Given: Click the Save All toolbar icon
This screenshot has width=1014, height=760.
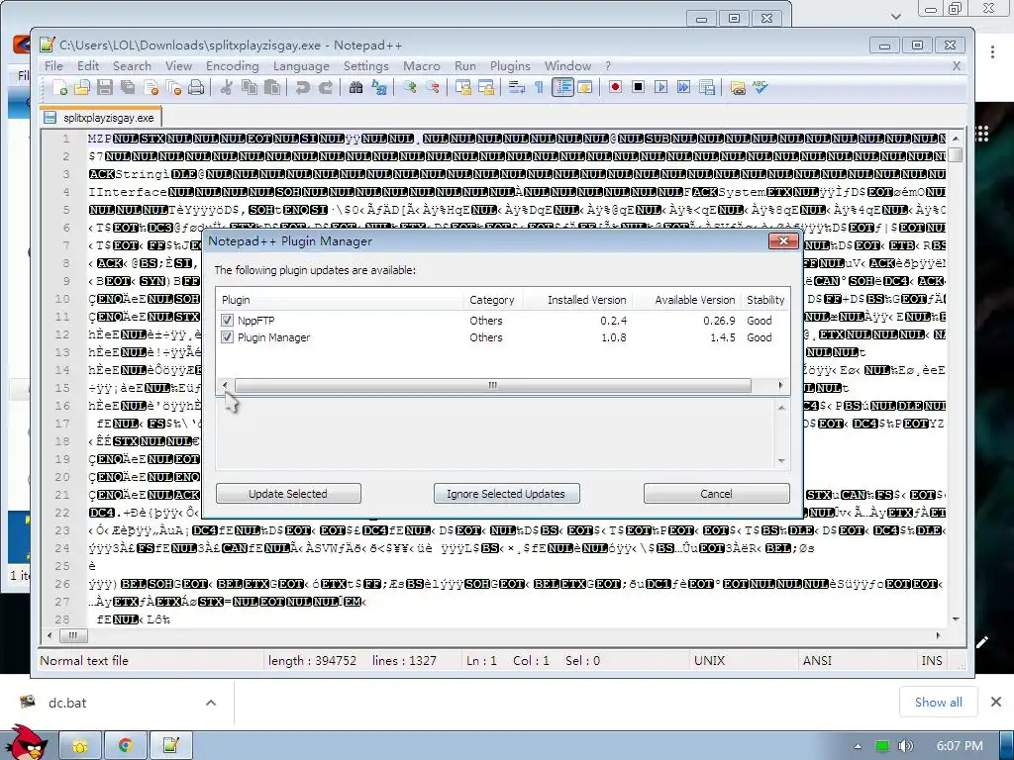Looking at the screenshot, I should click(128, 87).
